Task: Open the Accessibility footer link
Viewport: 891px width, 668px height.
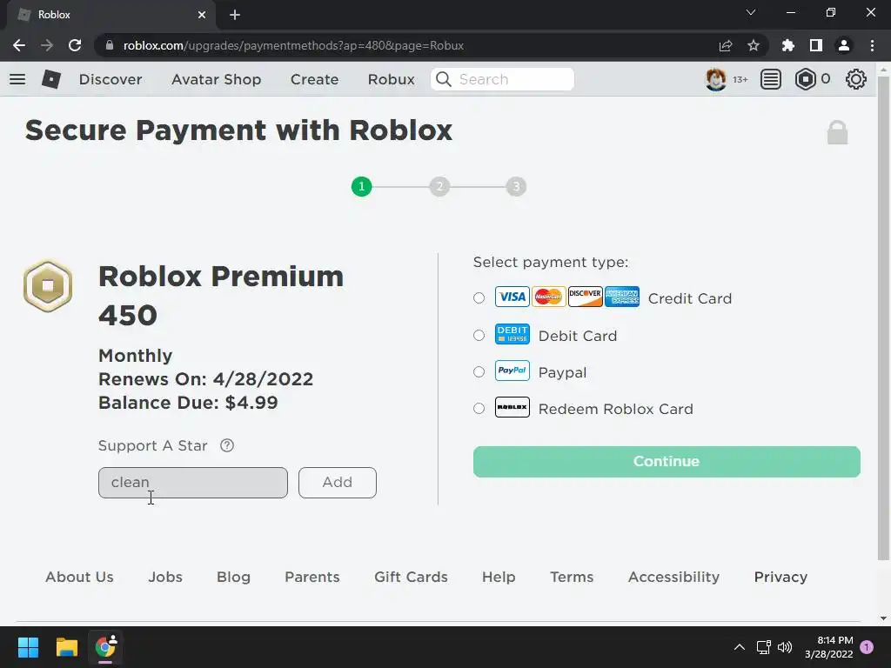Action: point(674,577)
